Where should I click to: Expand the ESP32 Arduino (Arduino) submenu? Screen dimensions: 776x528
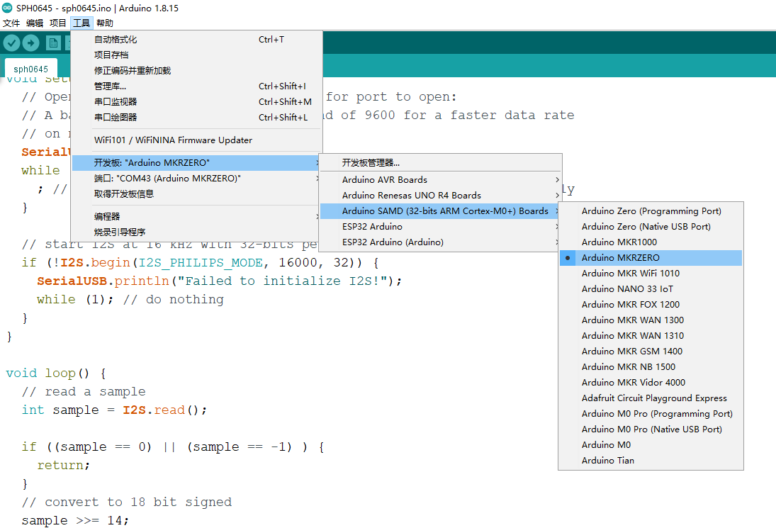(x=441, y=242)
